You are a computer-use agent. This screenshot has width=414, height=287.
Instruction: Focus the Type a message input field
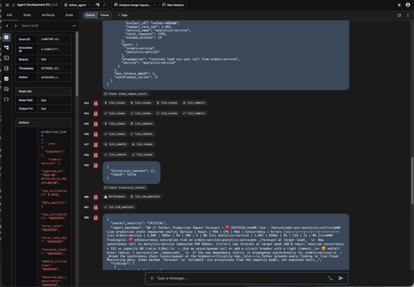click(240, 278)
